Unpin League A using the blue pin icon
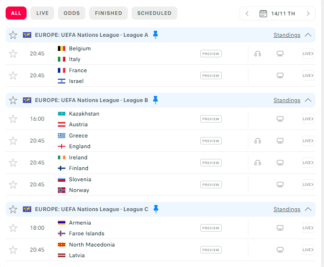Image resolution: width=324 pixels, height=267 pixels. point(155,34)
